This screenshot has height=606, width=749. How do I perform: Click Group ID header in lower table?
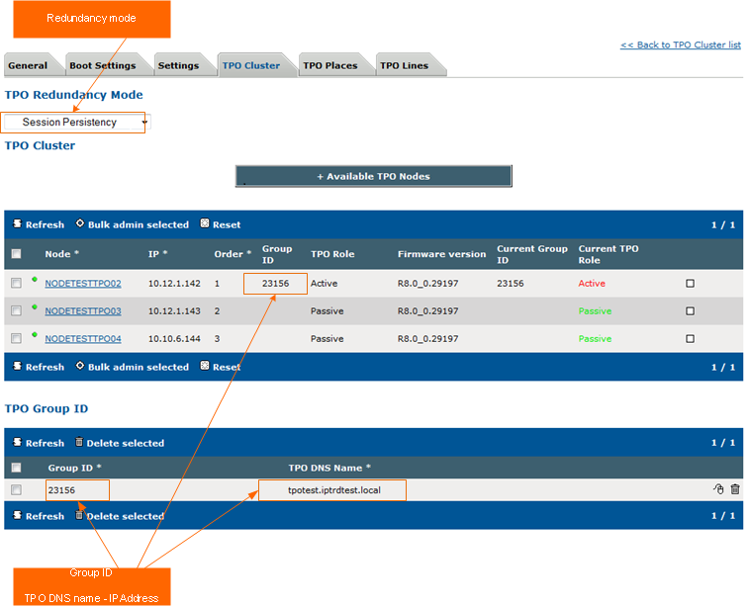point(74,468)
